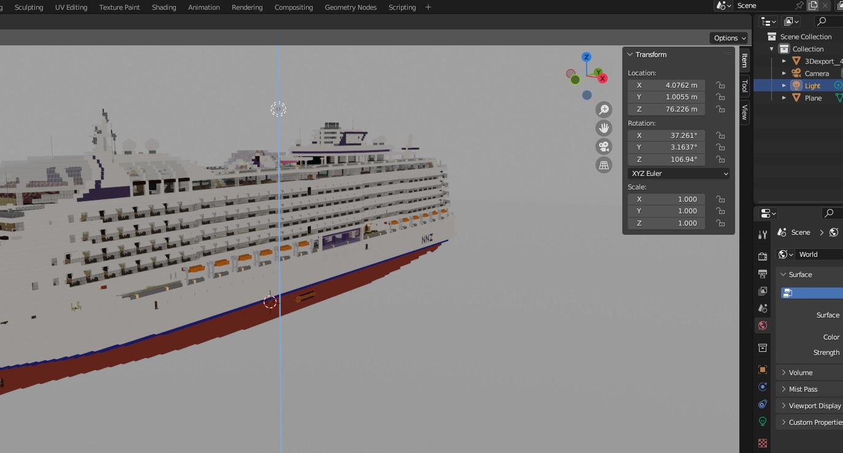Lock the Location X value
The width and height of the screenshot is (843, 453).
[721, 85]
